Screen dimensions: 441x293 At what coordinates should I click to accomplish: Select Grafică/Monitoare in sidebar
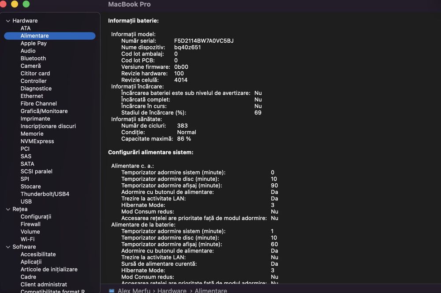tap(44, 111)
